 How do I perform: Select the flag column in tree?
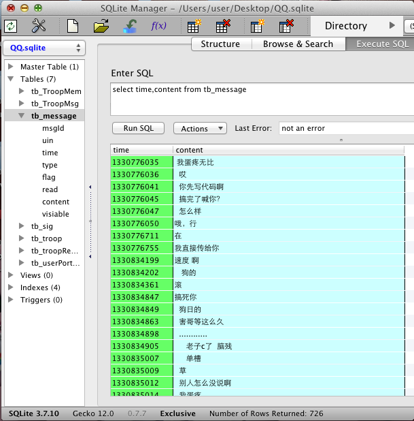[x=49, y=177]
